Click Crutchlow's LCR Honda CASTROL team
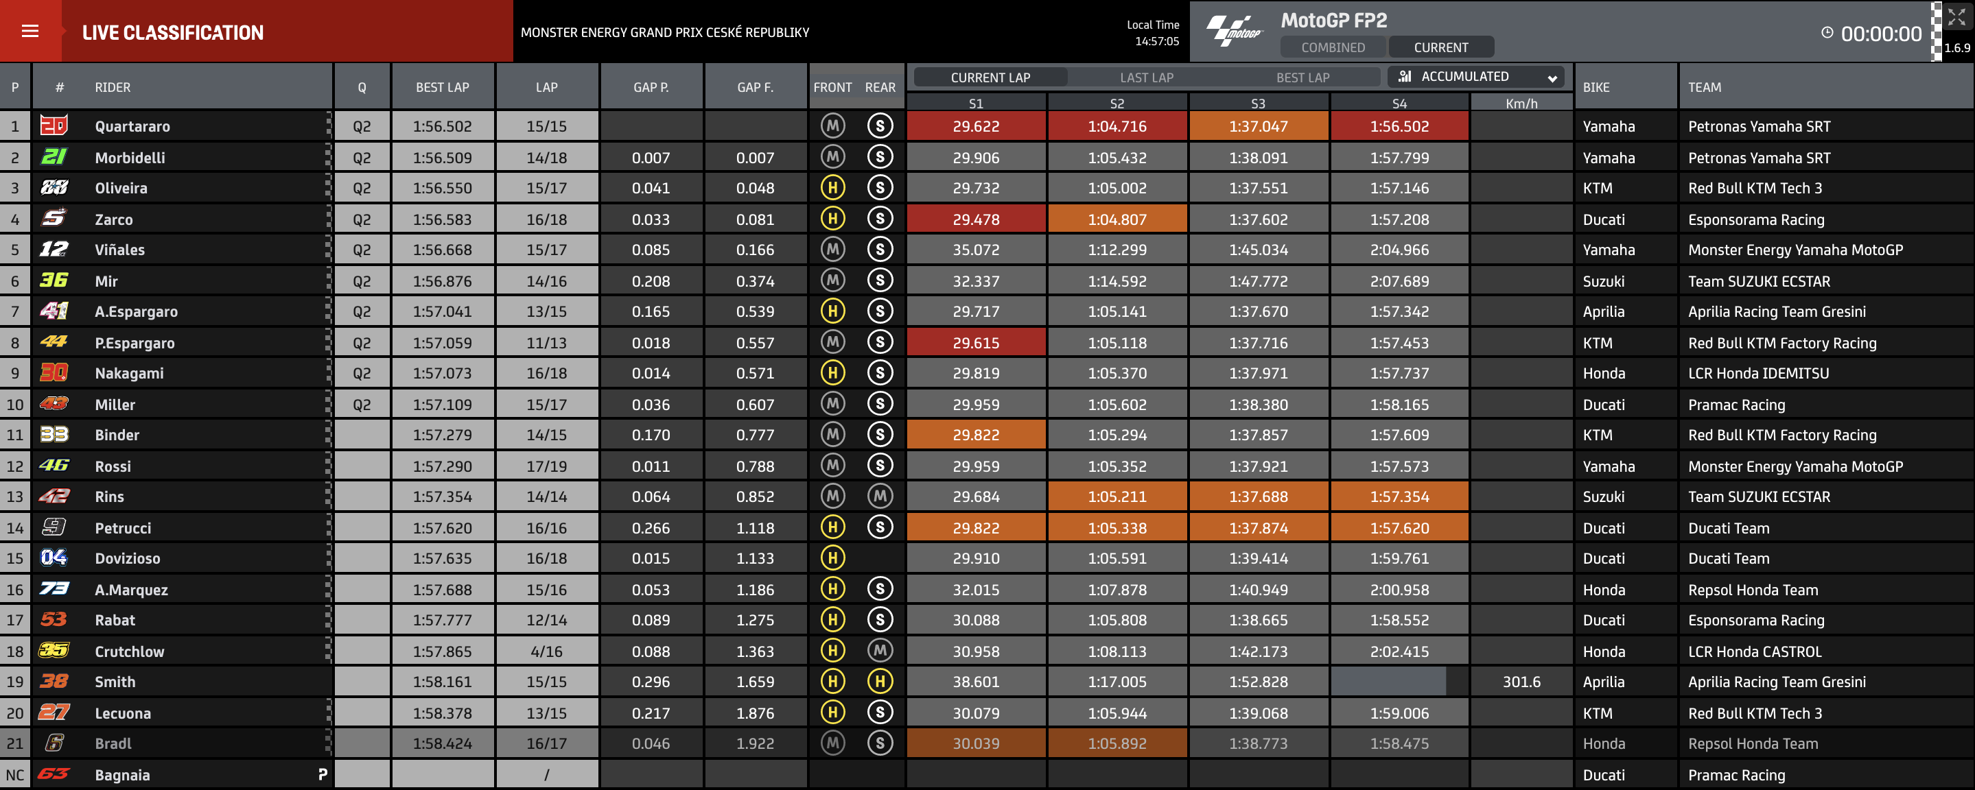Viewport: 1975px width, 790px height. (1754, 651)
